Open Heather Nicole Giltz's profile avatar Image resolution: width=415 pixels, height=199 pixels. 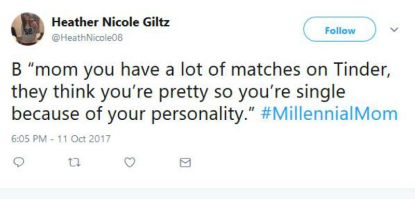tap(27, 29)
